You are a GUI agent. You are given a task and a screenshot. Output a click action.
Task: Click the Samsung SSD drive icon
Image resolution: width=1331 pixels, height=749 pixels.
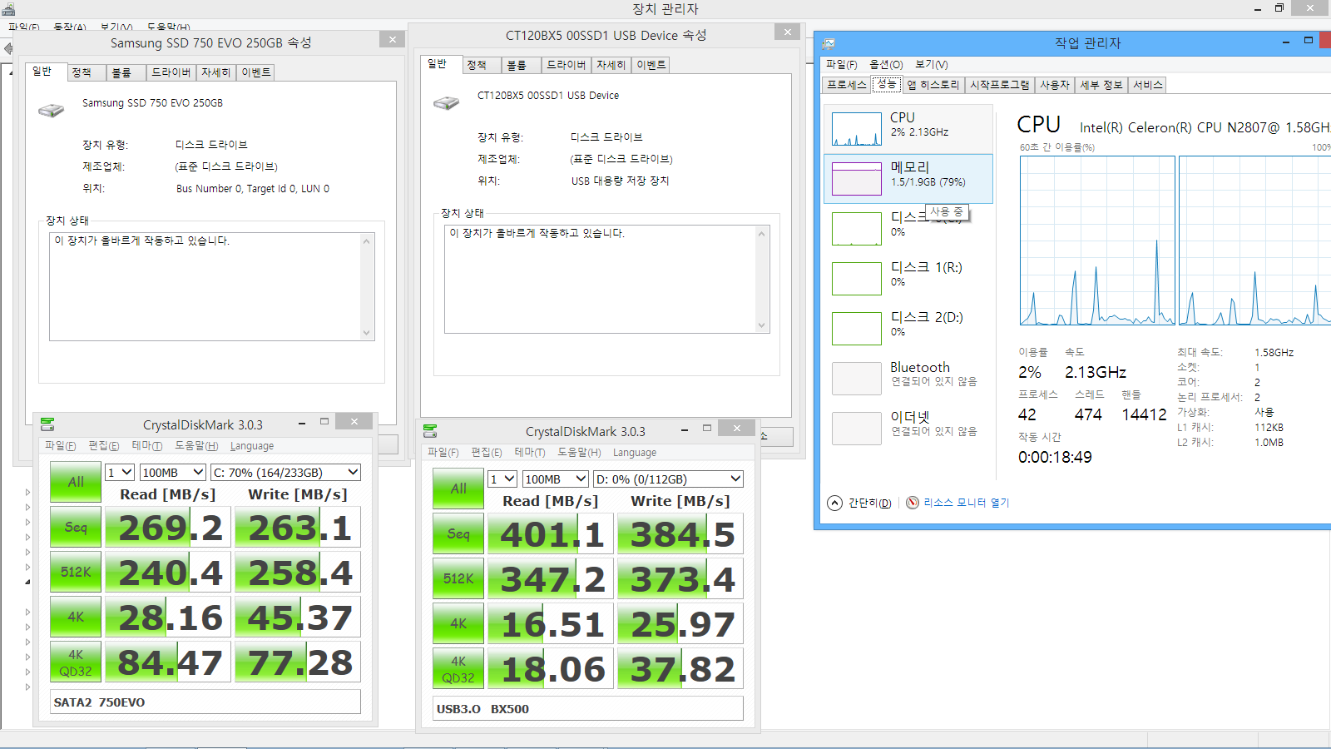click(x=52, y=110)
